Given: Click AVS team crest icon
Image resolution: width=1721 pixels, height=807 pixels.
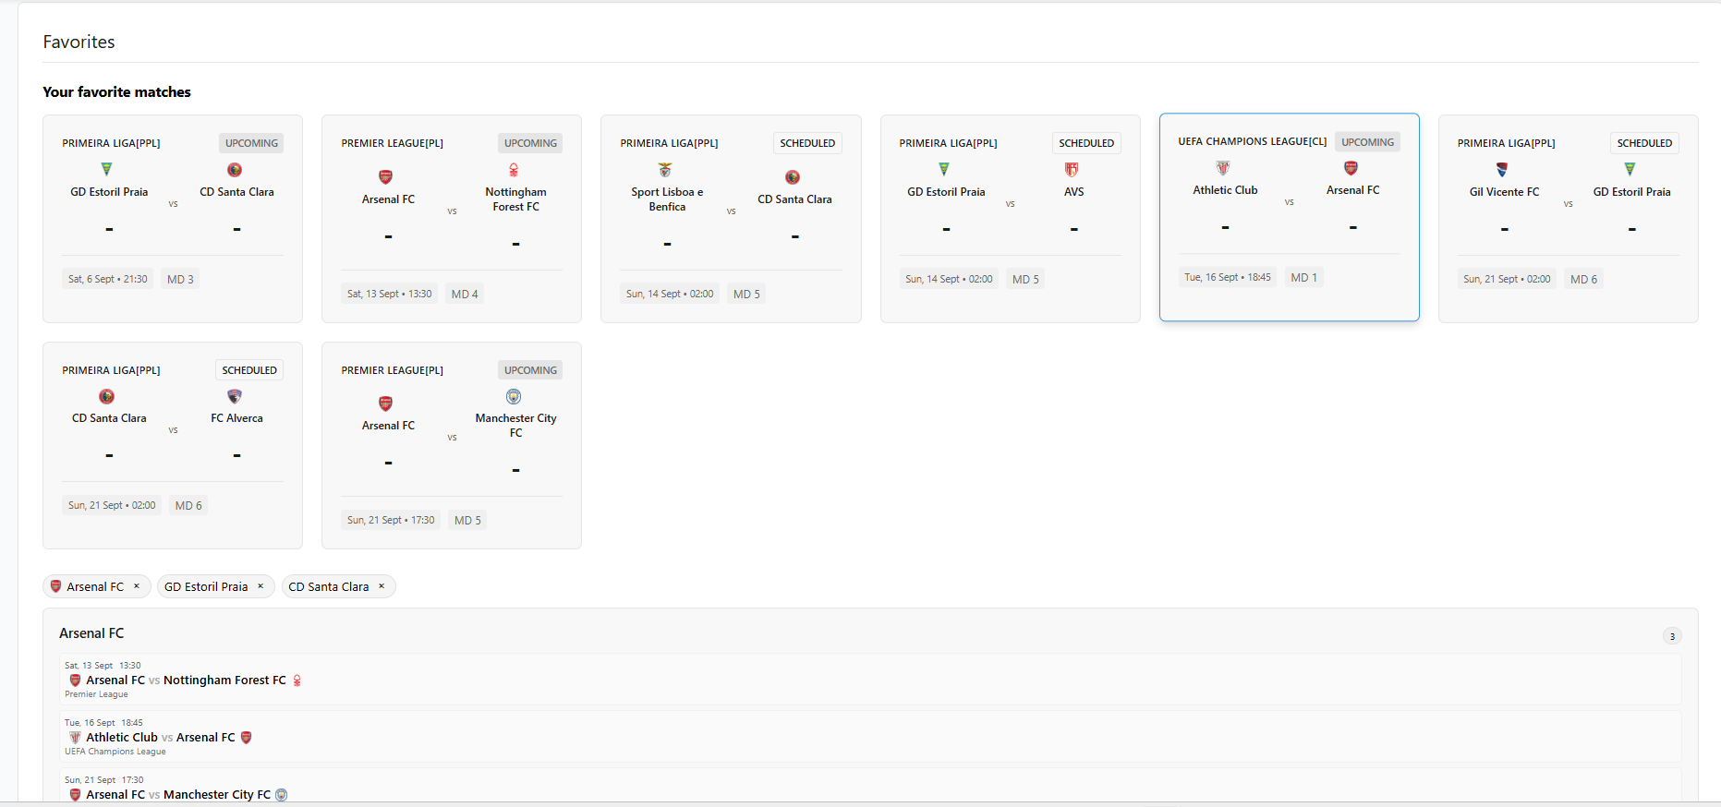Looking at the screenshot, I should [x=1072, y=170].
